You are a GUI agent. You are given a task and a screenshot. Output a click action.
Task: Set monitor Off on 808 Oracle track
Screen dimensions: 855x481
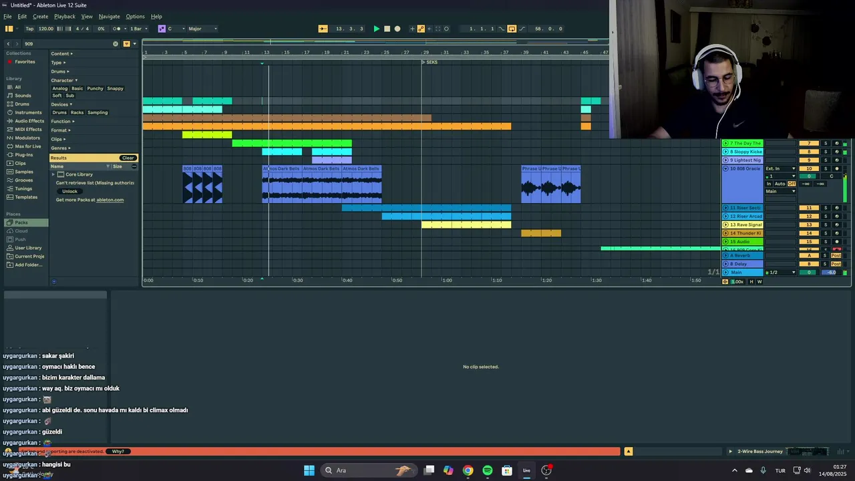click(792, 184)
